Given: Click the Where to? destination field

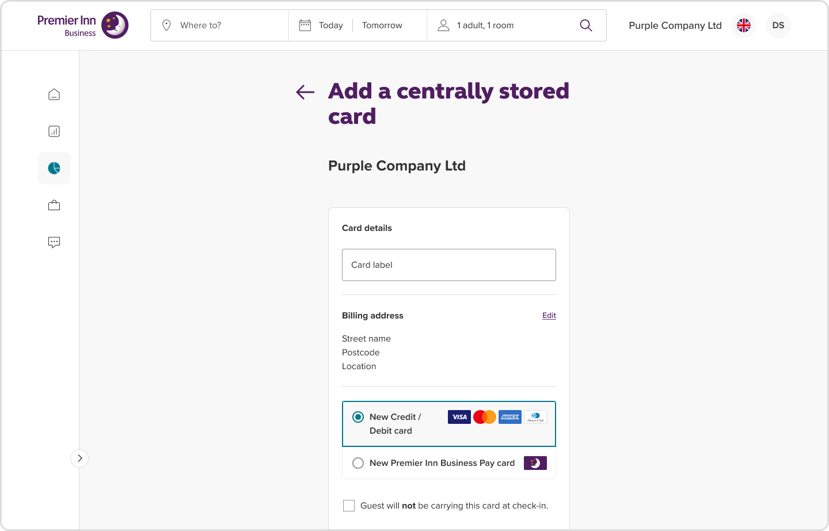Looking at the screenshot, I should pos(220,25).
